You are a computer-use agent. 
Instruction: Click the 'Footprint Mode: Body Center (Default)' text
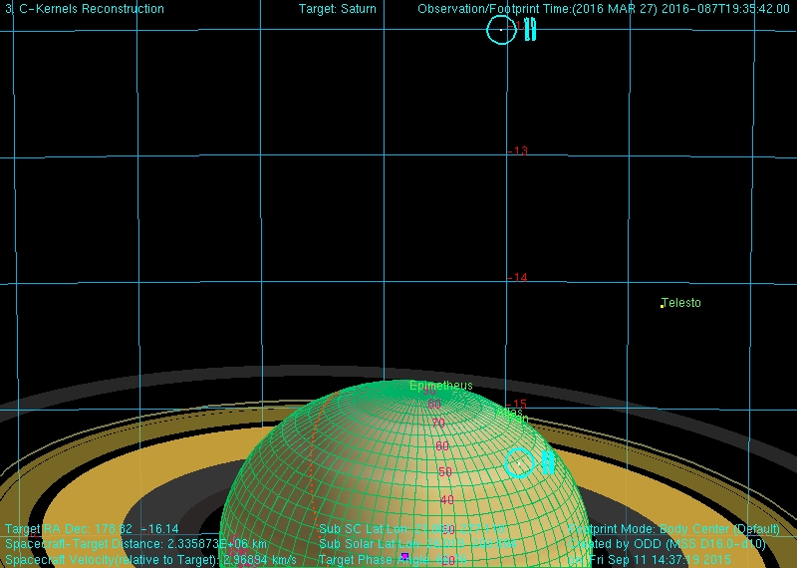pyautogui.click(x=674, y=529)
